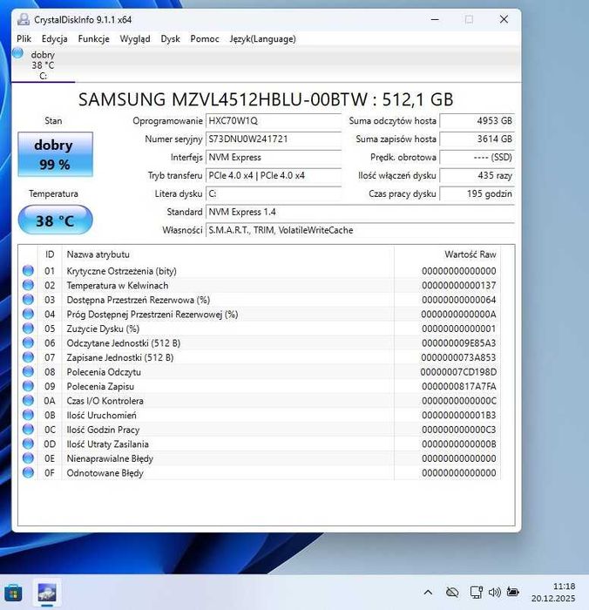
Task: Click the Wartość Raw column header
Action: pos(447,254)
